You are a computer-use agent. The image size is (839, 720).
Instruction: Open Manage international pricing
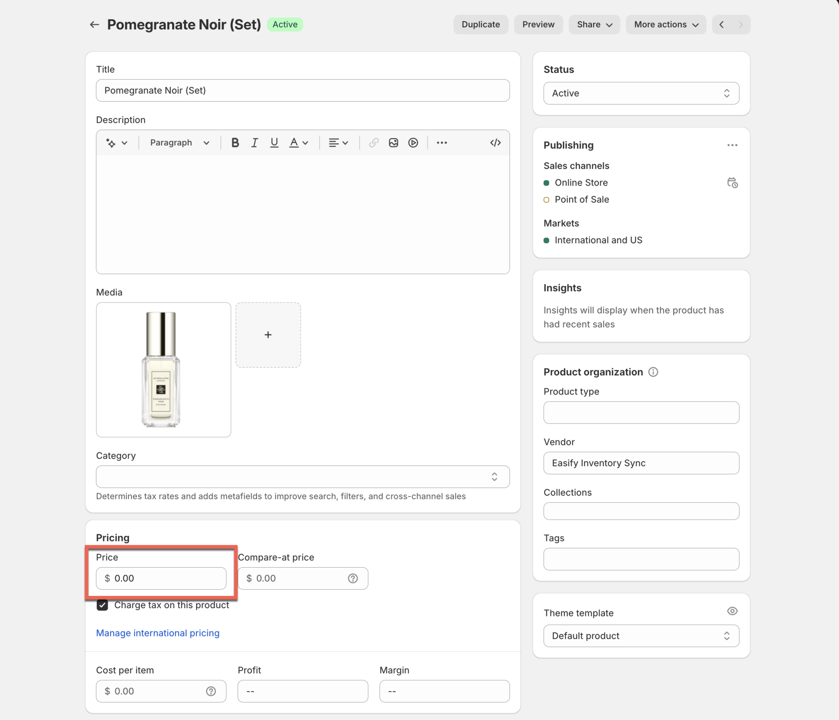click(157, 633)
